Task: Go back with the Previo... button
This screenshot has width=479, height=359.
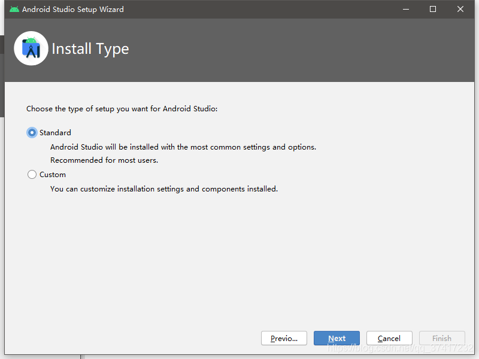Action: (x=284, y=338)
